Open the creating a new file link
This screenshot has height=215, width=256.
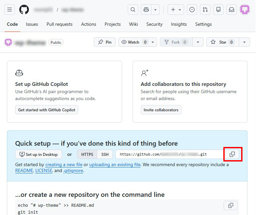point(64,164)
